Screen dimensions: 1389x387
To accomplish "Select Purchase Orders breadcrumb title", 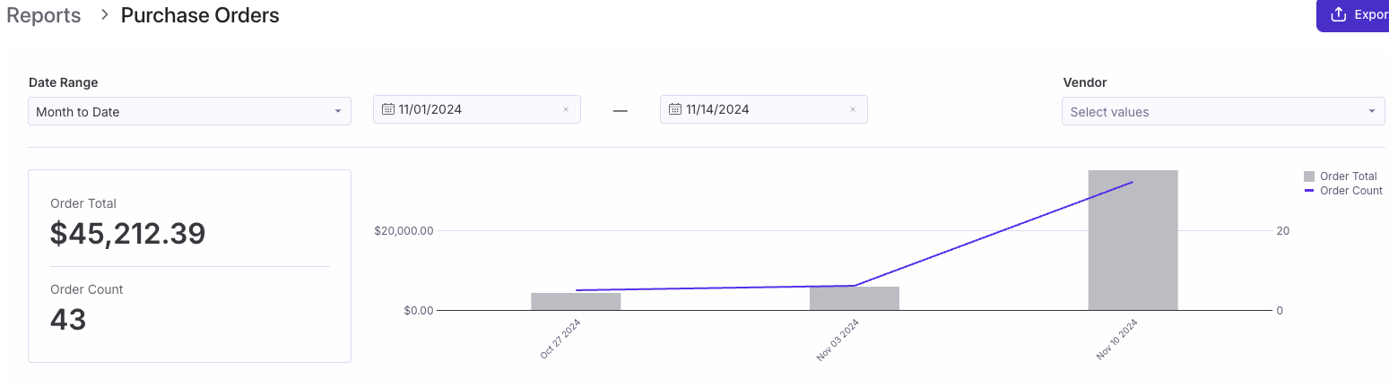I will (200, 15).
